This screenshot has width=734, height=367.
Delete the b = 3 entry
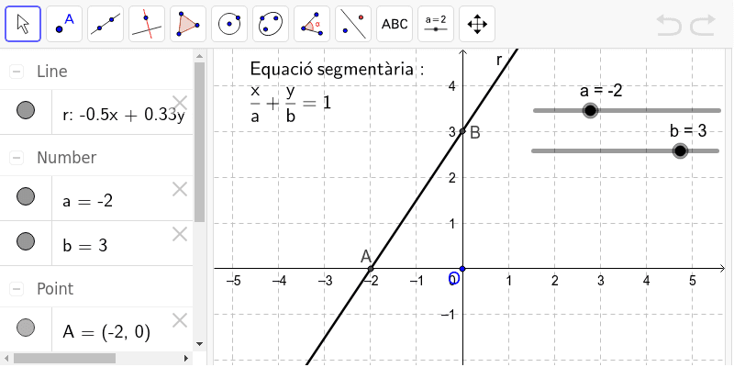coord(180,234)
